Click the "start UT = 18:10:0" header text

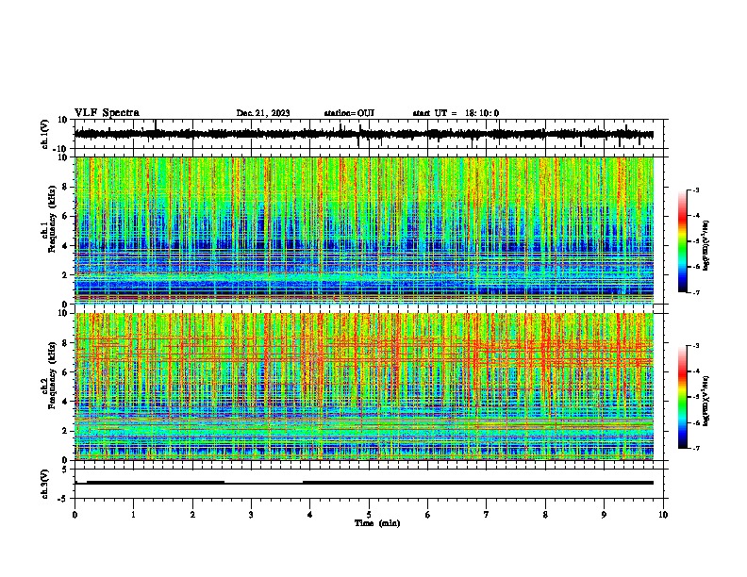pyautogui.click(x=456, y=113)
